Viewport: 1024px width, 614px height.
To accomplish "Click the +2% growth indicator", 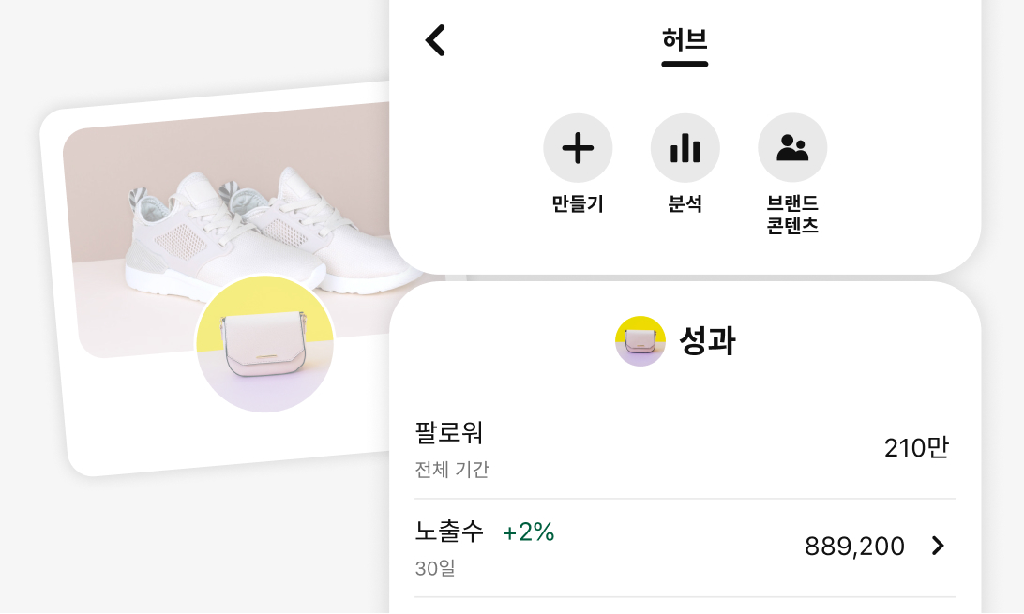I will coord(529,532).
